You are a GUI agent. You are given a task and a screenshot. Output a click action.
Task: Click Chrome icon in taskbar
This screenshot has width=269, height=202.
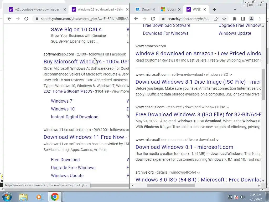coord(55,197)
